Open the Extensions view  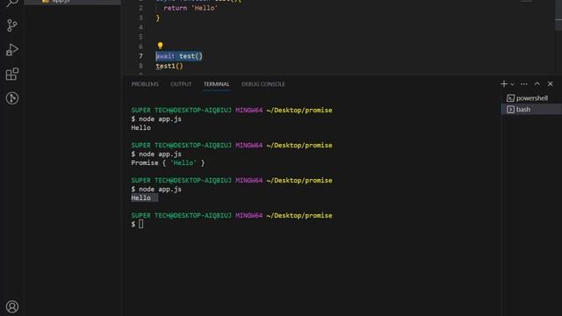pyautogui.click(x=11, y=74)
